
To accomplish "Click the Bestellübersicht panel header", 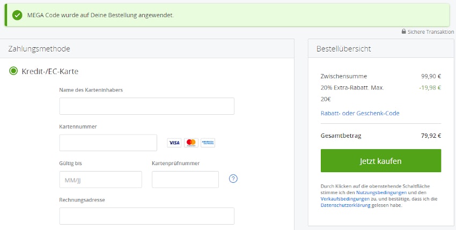I will (x=343, y=49).
